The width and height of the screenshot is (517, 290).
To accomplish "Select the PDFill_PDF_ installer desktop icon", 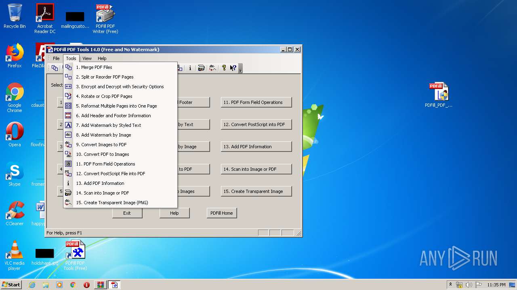I will point(439,95).
